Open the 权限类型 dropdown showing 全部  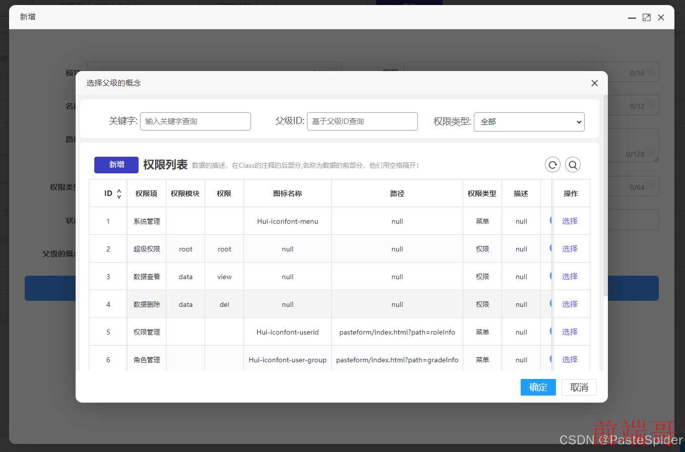(x=529, y=121)
